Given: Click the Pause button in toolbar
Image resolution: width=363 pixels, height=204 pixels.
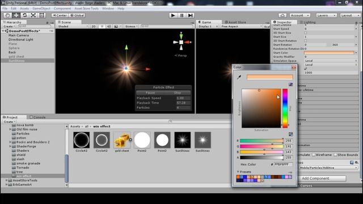Looking at the screenshot, I should pos(181,15).
